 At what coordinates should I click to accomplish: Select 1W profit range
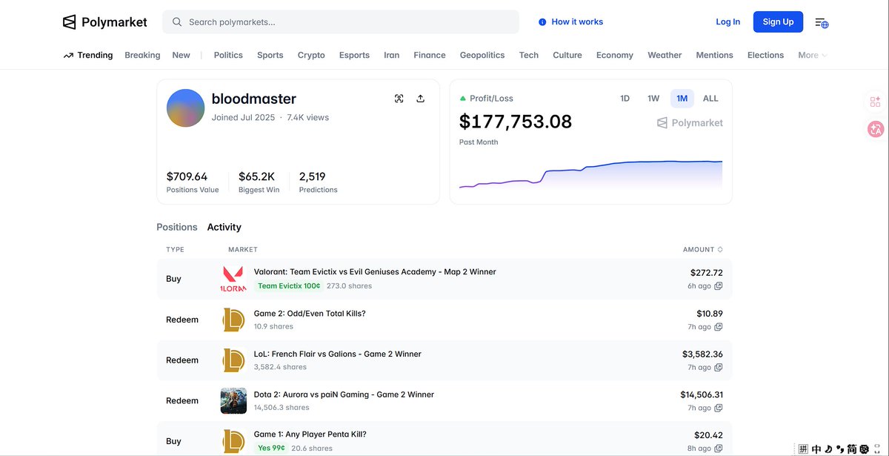point(653,99)
